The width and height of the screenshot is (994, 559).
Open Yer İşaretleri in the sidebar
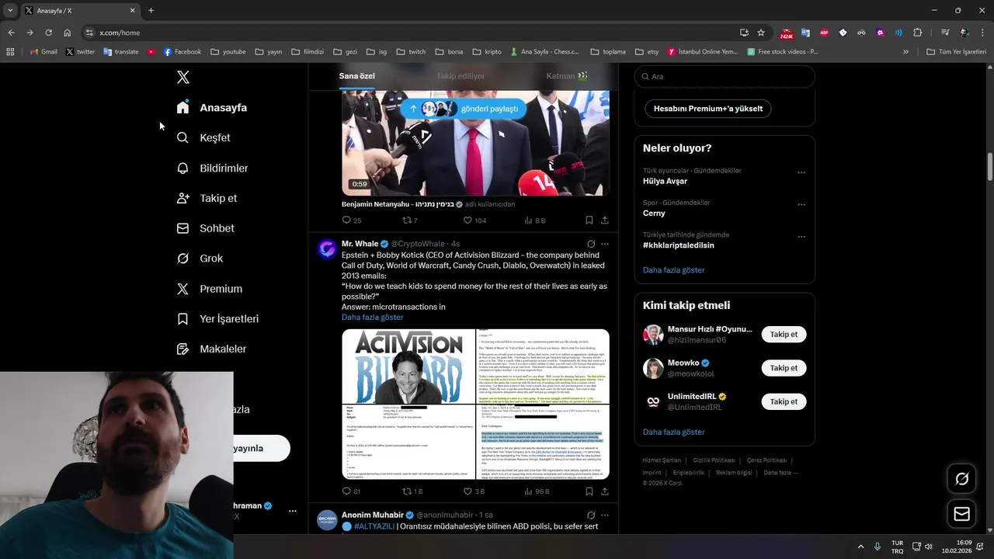tap(217, 319)
